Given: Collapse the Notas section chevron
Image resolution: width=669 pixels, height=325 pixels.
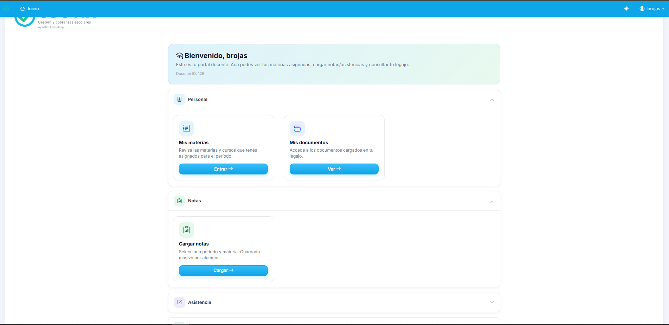Looking at the screenshot, I should 492,202.
